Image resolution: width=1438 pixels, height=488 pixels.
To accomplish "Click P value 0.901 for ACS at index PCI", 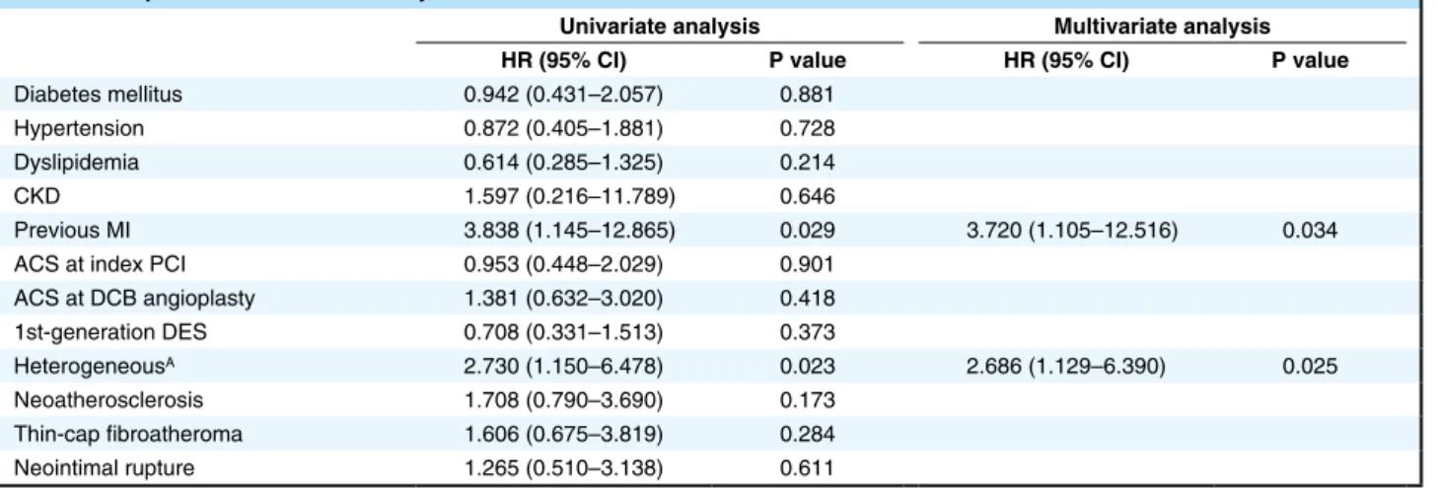I will pos(807,266).
